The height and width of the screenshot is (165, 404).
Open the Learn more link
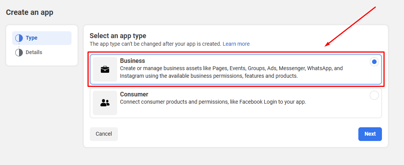tap(236, 44)
